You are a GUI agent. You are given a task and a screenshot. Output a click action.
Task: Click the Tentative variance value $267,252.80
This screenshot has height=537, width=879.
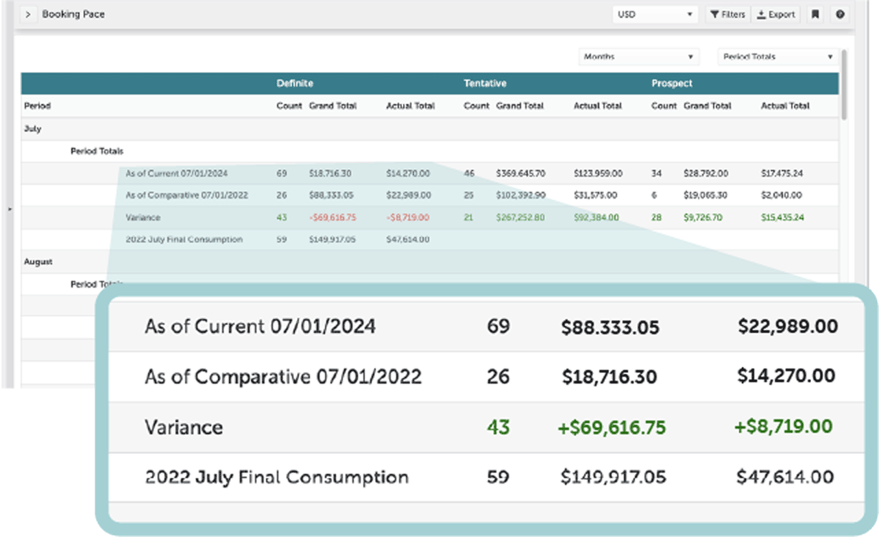(x=521, y=218)
